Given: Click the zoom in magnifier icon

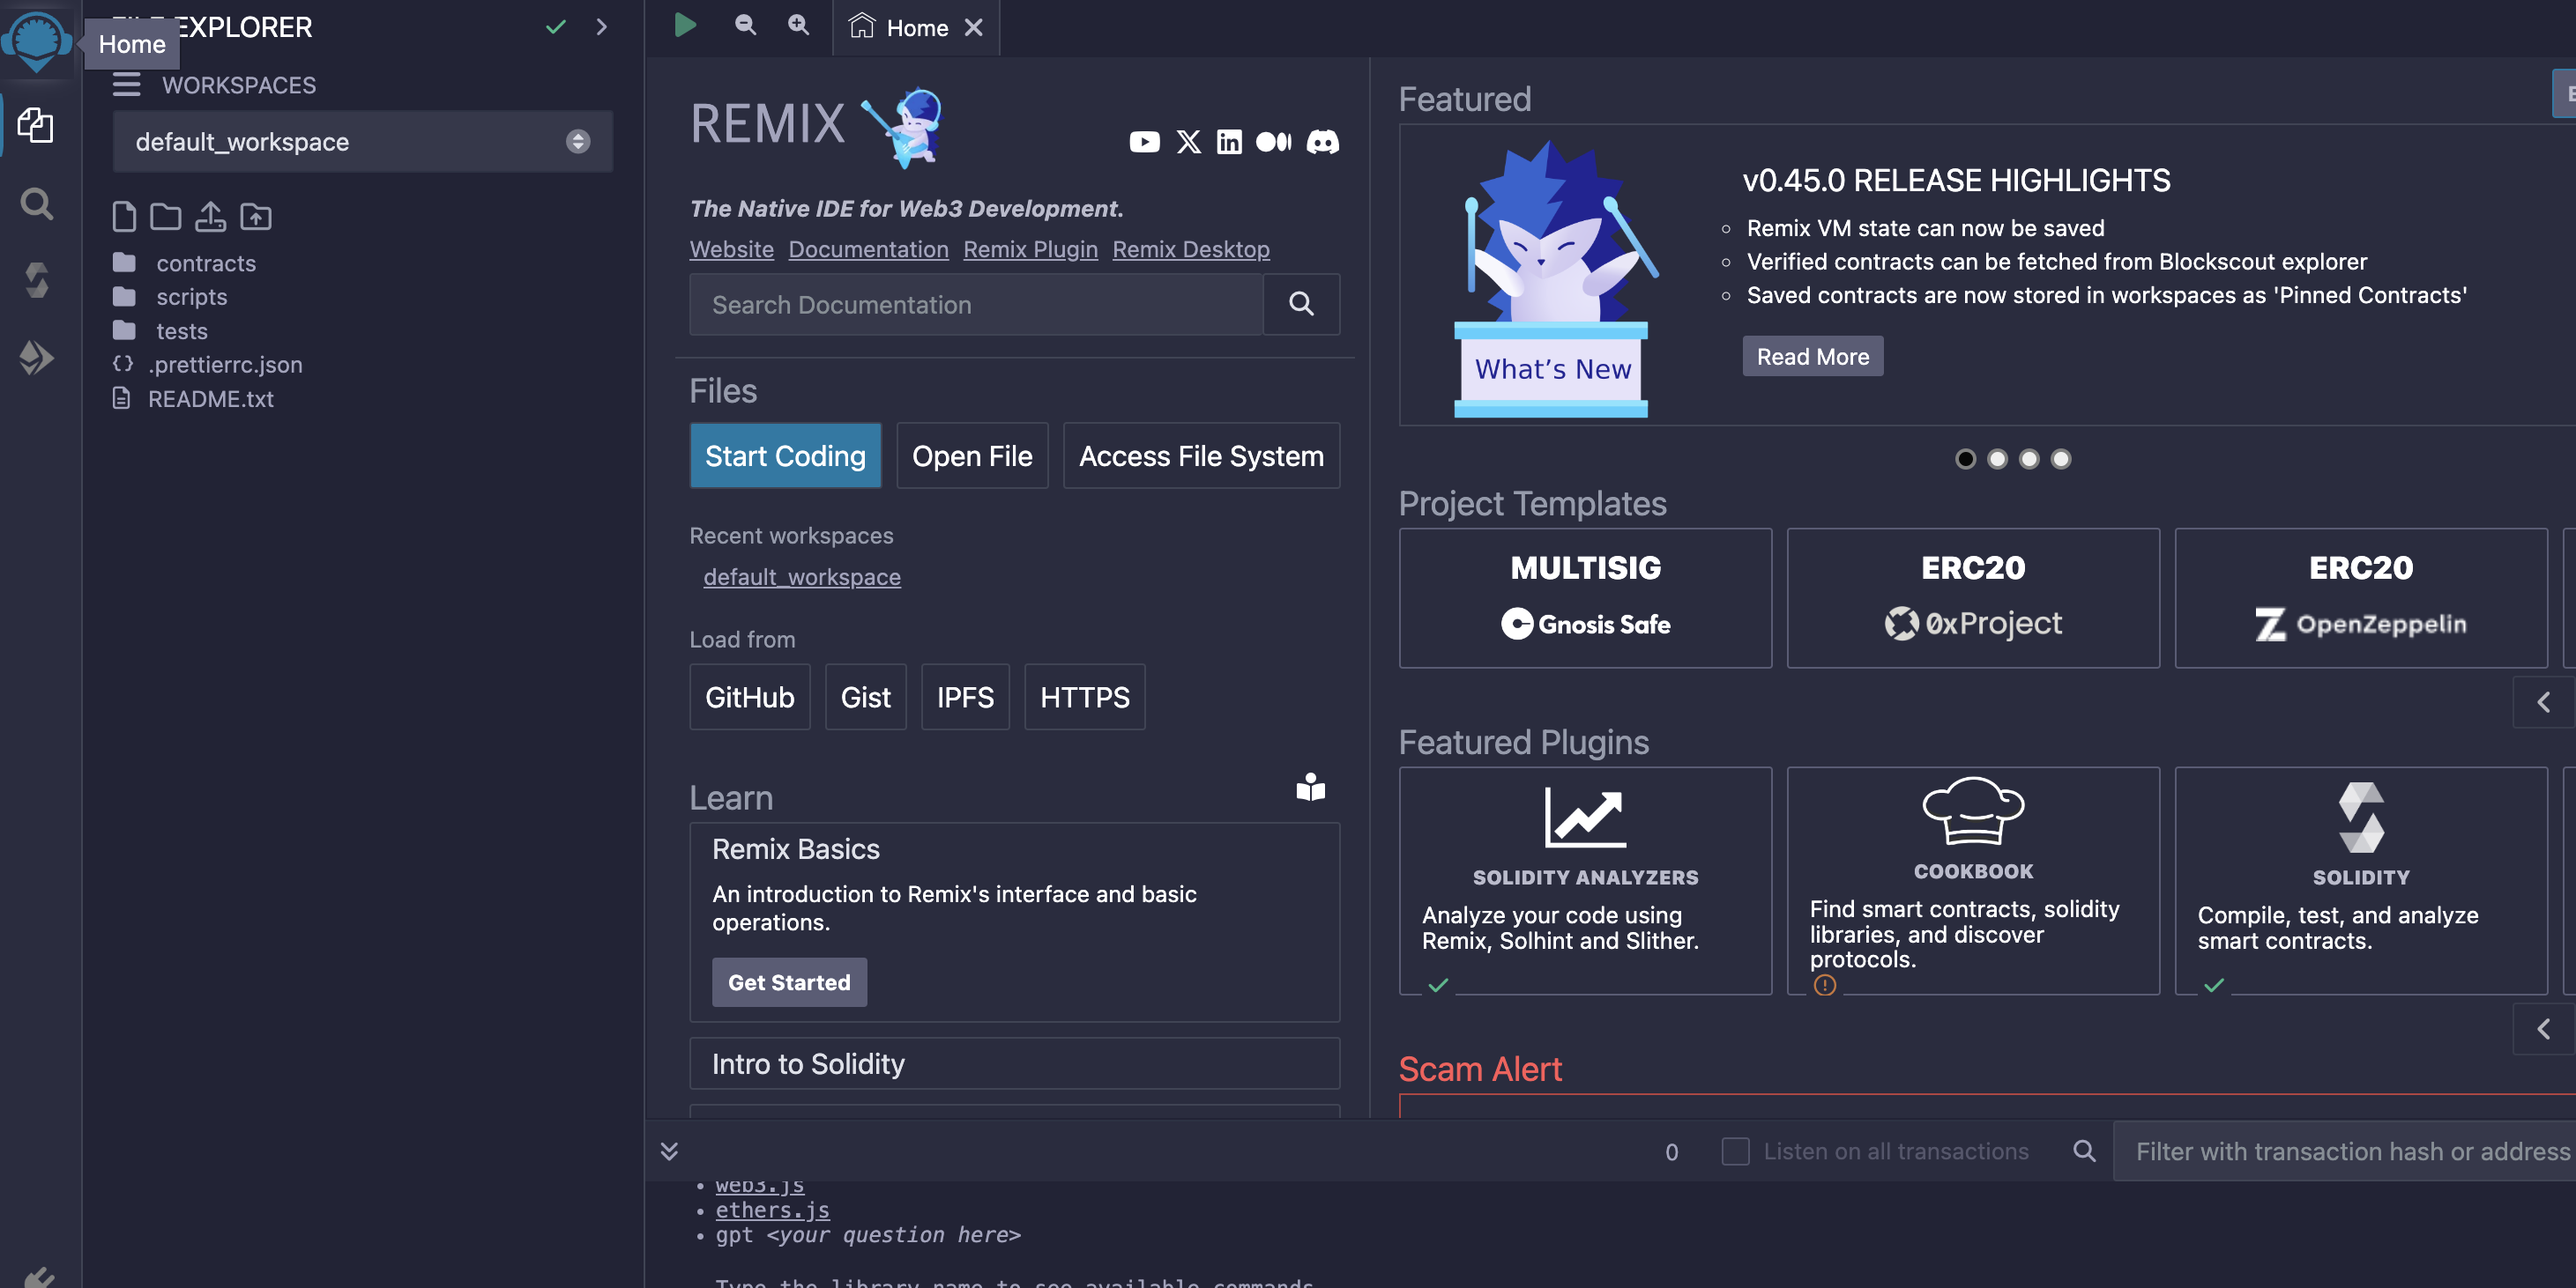Looking at the screenshot, I should coord(798,25).
